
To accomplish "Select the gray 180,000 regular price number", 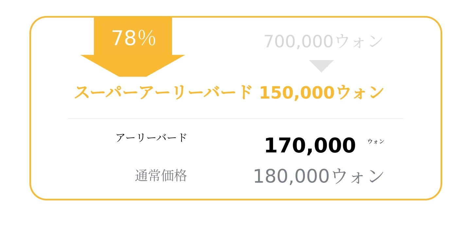I will coord(291,176).
